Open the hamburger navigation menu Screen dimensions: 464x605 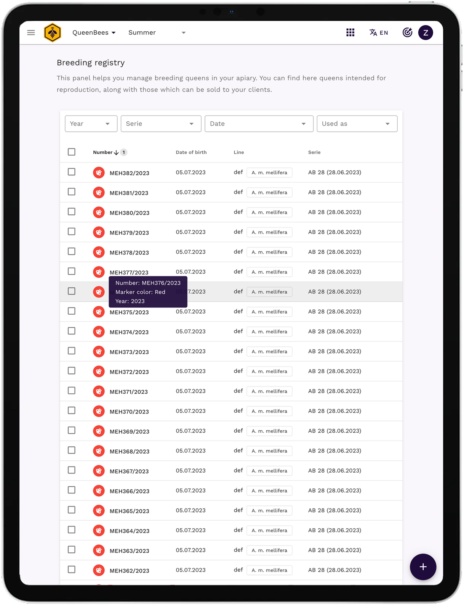click(x=31, y=33)
